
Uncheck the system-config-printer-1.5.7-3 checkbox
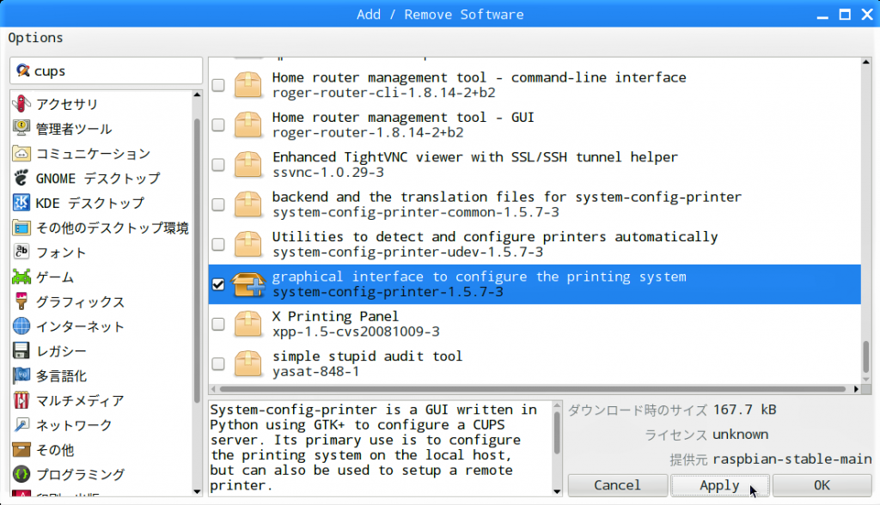[218, 284]
